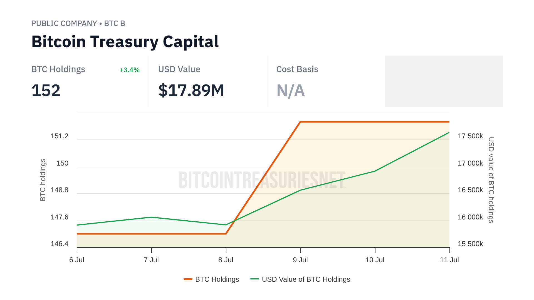Screen dimensions: 534x300
Task: Click the 17 000k right axis label
Action: 470,163
